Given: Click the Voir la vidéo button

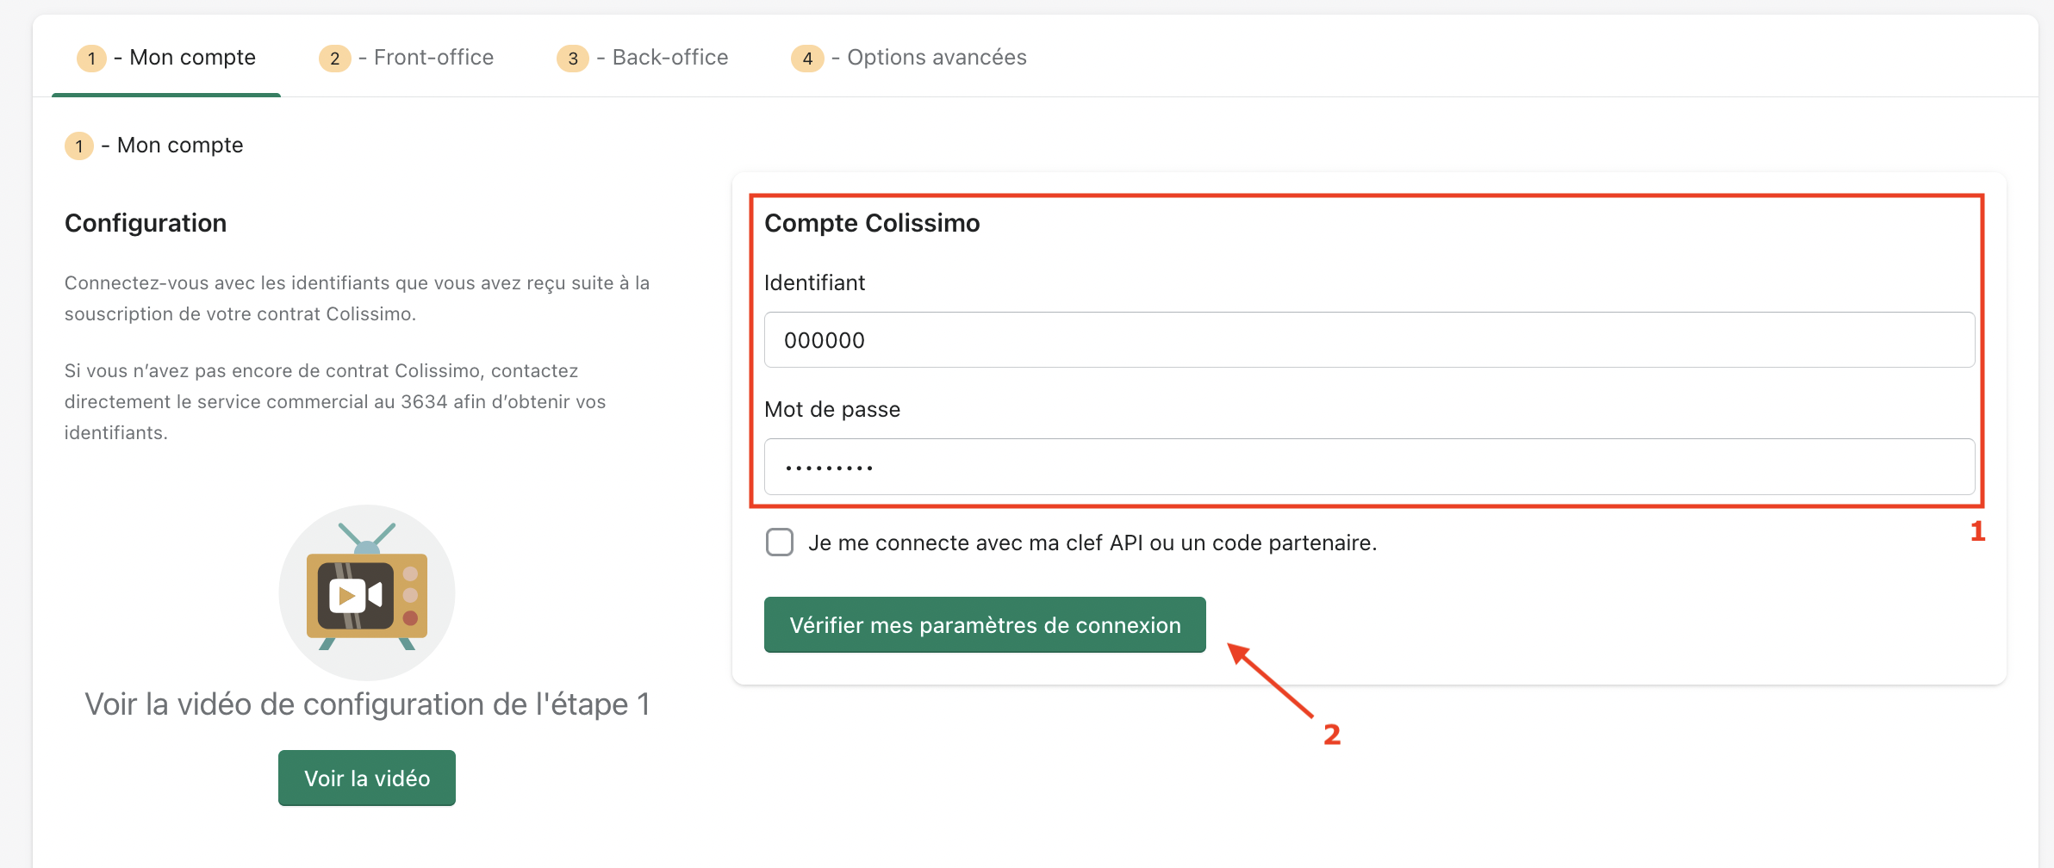Looking at the screenshot, I should coord(367,778).
